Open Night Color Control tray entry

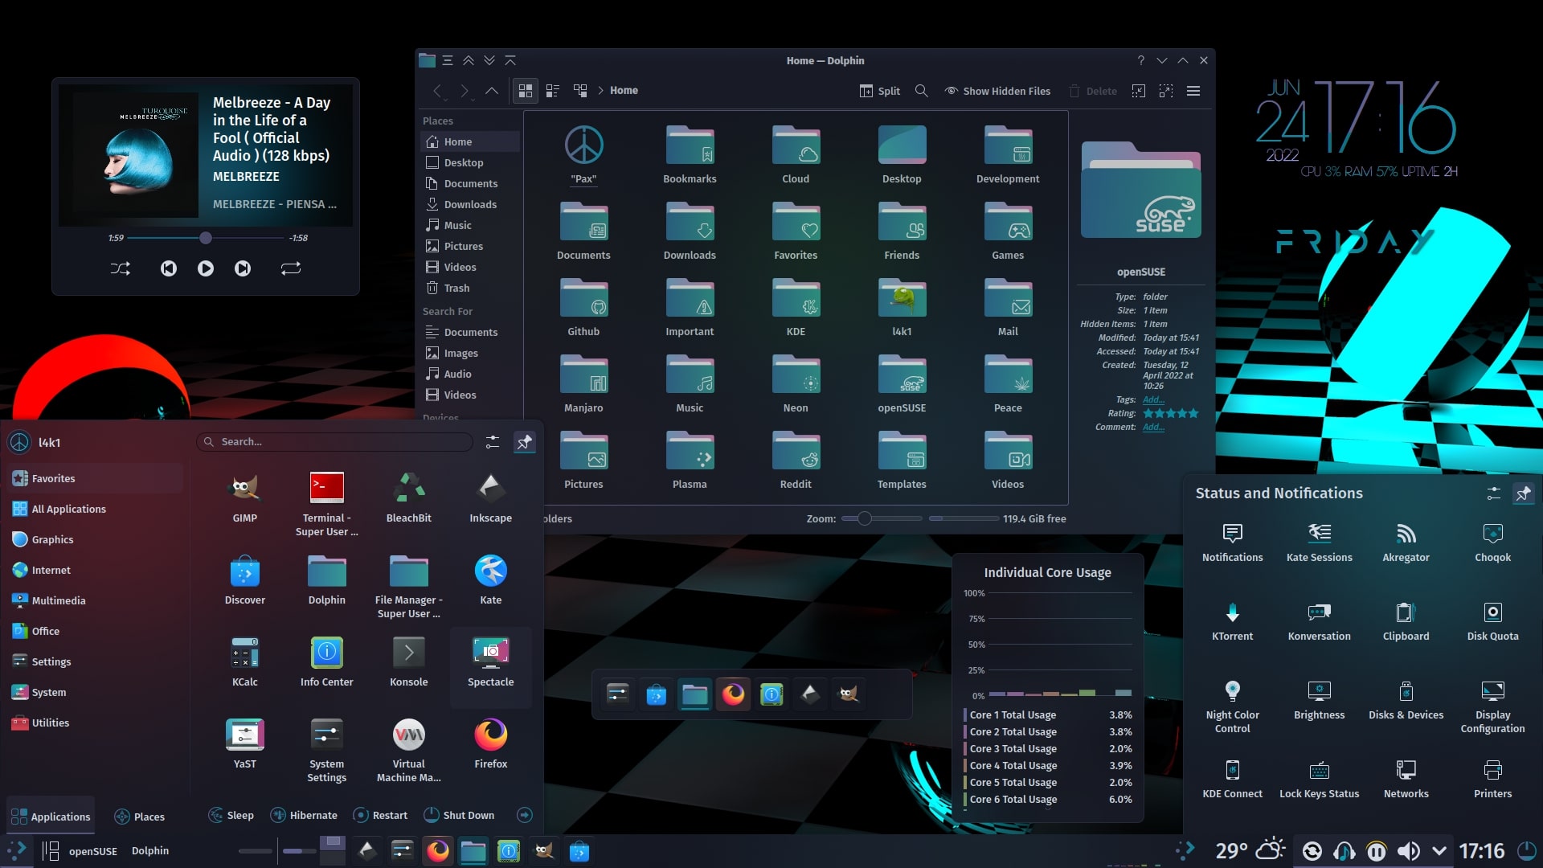tap(1233, 706)
